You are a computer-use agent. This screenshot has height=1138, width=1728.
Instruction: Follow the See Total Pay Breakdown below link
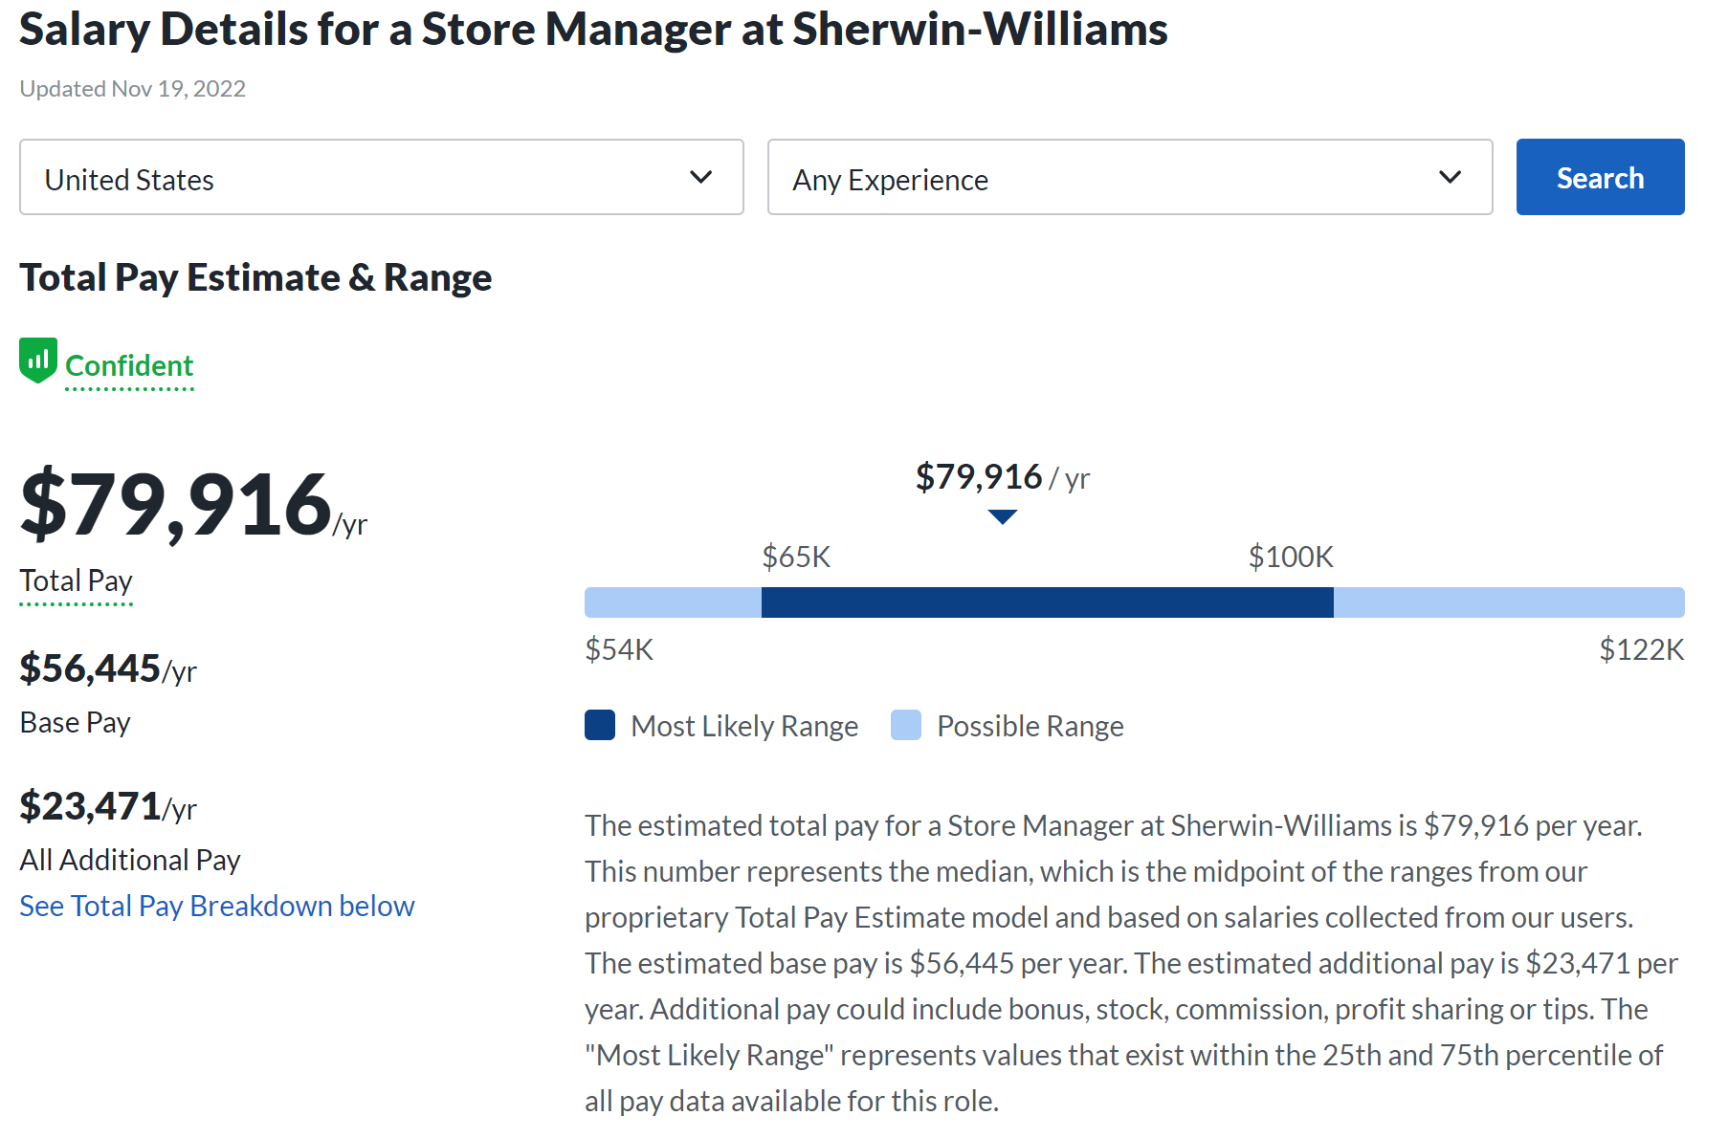(x=217, y=906)
